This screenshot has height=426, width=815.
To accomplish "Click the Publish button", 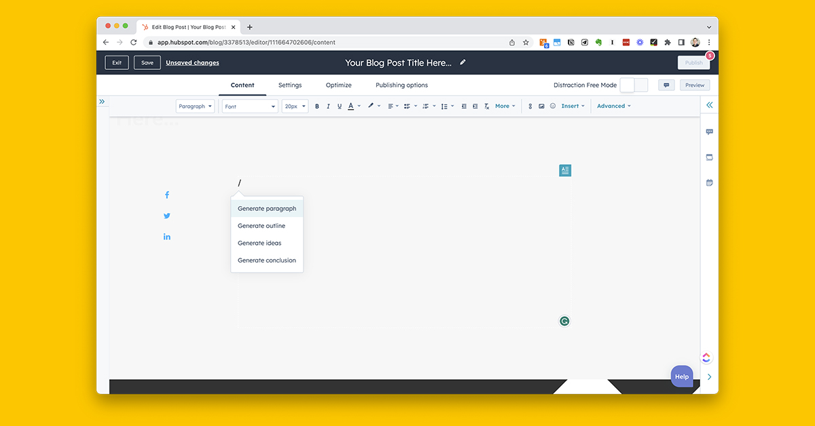I will click(694, 62).
